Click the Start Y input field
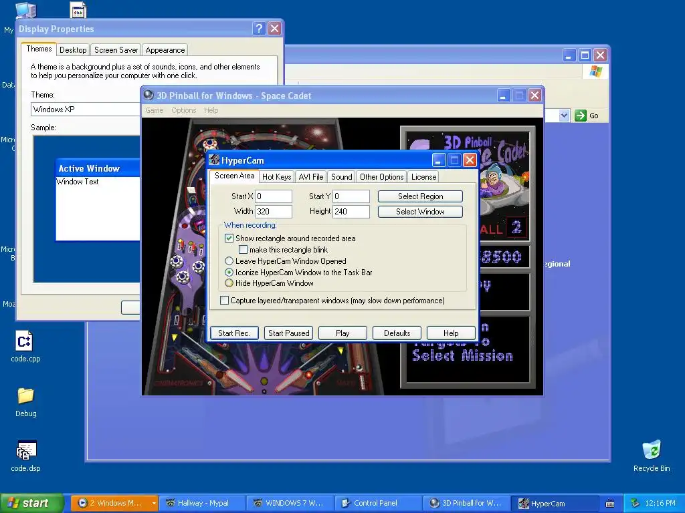This screenshot has width=685, height=513. click(x=351, y=196)
